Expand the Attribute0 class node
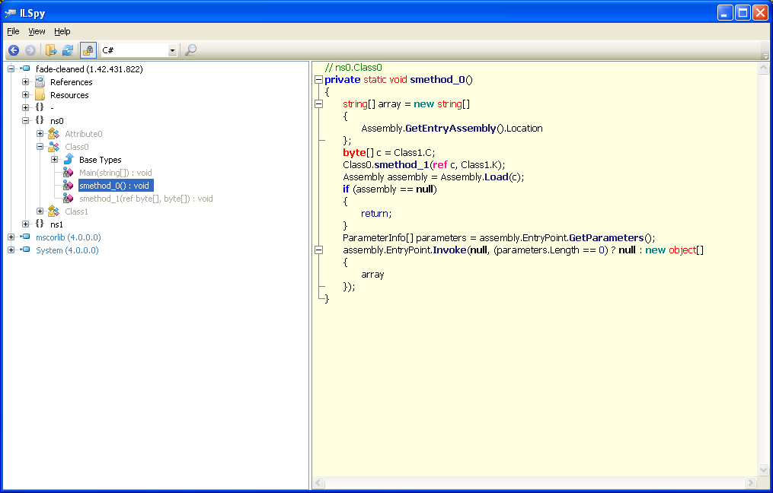The height and width of the screenshot is (493, 773). pos(40,133)
